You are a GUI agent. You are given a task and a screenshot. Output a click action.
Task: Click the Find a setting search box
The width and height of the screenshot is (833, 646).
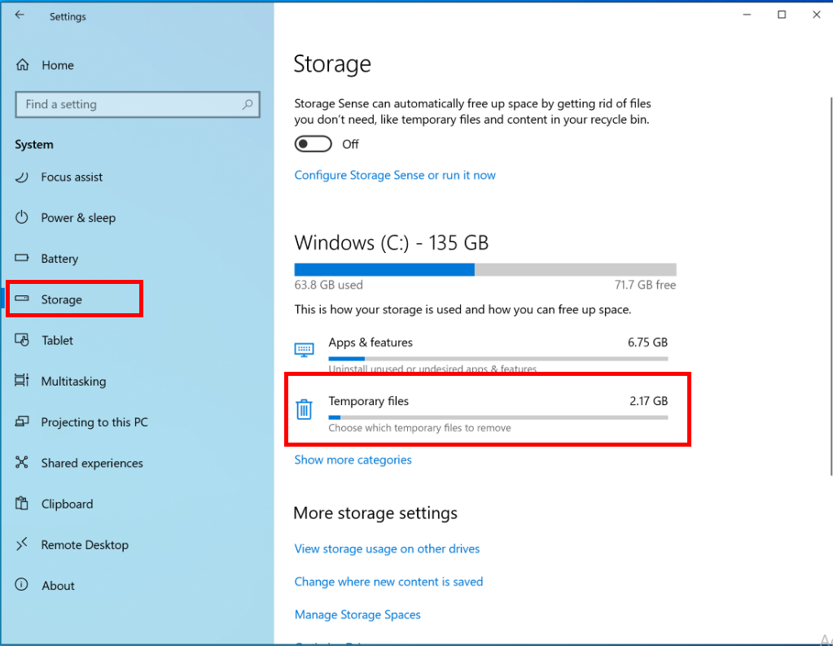coord(130,105)
